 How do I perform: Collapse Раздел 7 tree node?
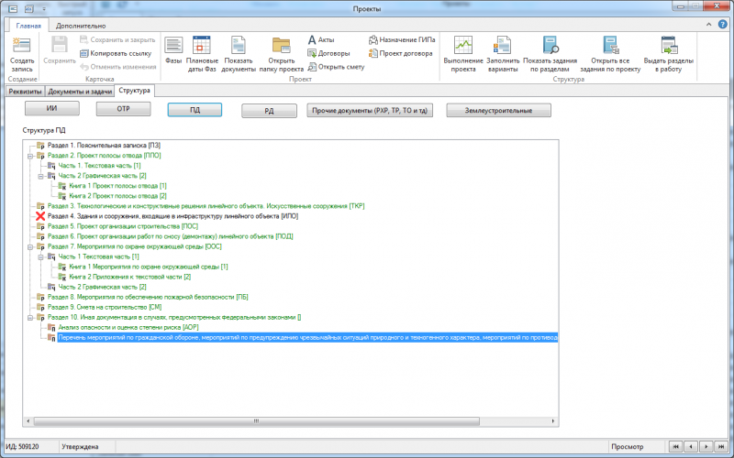coord(30,246)
